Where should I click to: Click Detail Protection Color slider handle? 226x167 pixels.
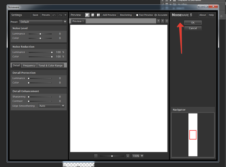pos(29,83)
